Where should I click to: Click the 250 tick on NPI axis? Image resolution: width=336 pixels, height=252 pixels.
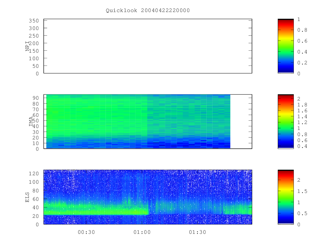click(x=33, y=36)
